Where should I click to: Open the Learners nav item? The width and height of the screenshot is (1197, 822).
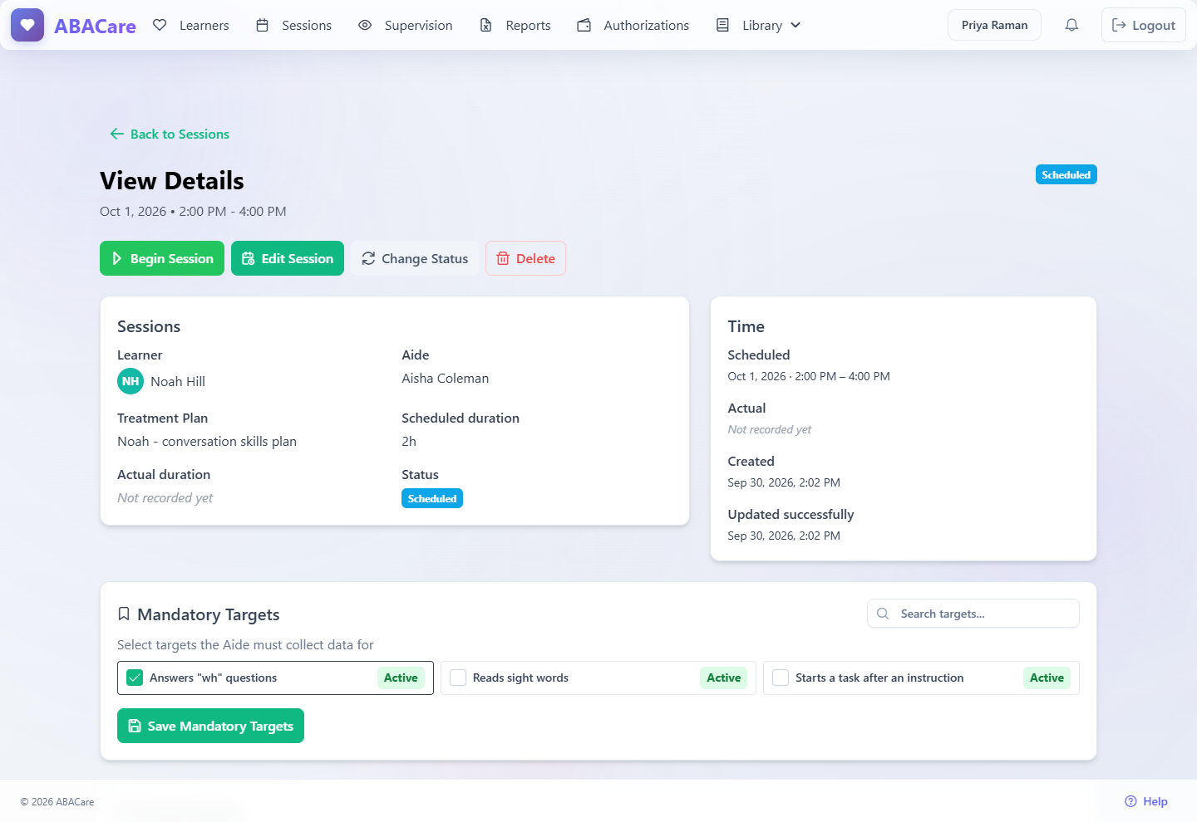[191, 25]
